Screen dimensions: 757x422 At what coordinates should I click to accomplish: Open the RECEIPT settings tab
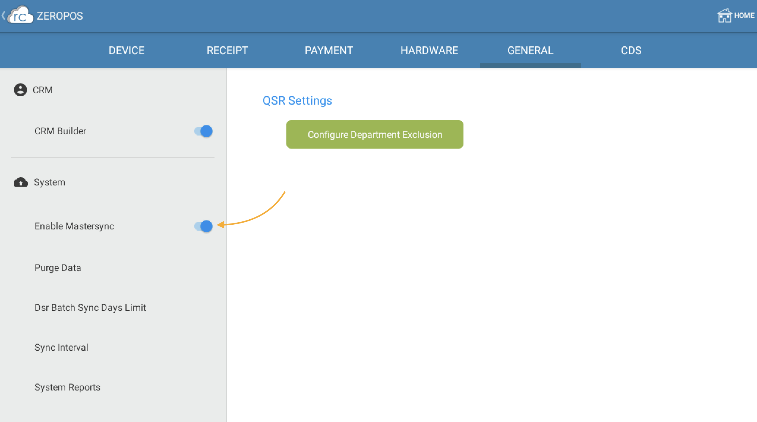tap(228, 50)
